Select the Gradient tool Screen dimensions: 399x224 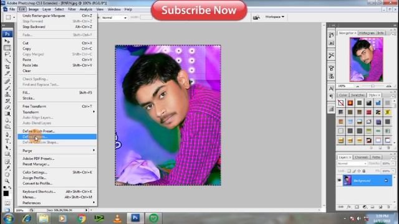coord(7,113)
